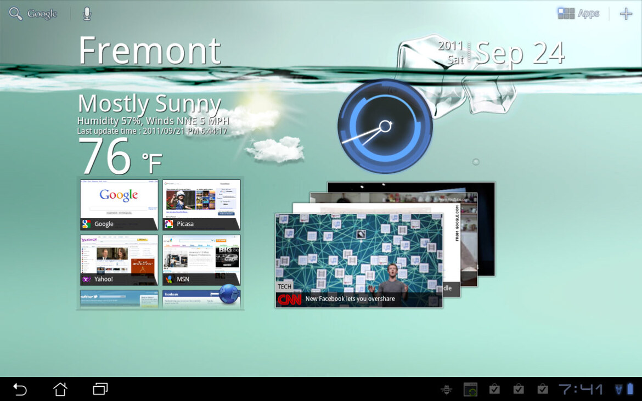Open the Facebook bookmark thumbnail
The width and height of the screenshot is (642, 401).
(190, 299)
